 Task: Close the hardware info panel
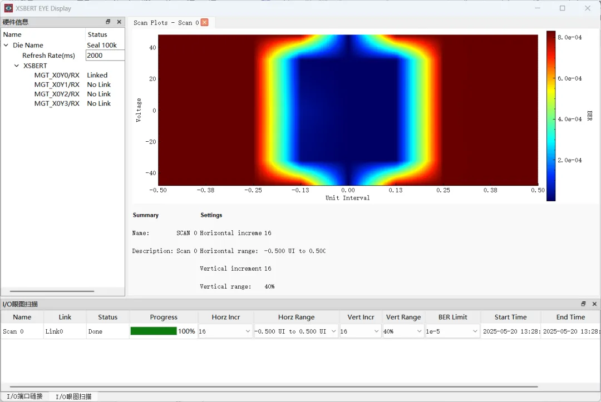[x=119, y=22]
